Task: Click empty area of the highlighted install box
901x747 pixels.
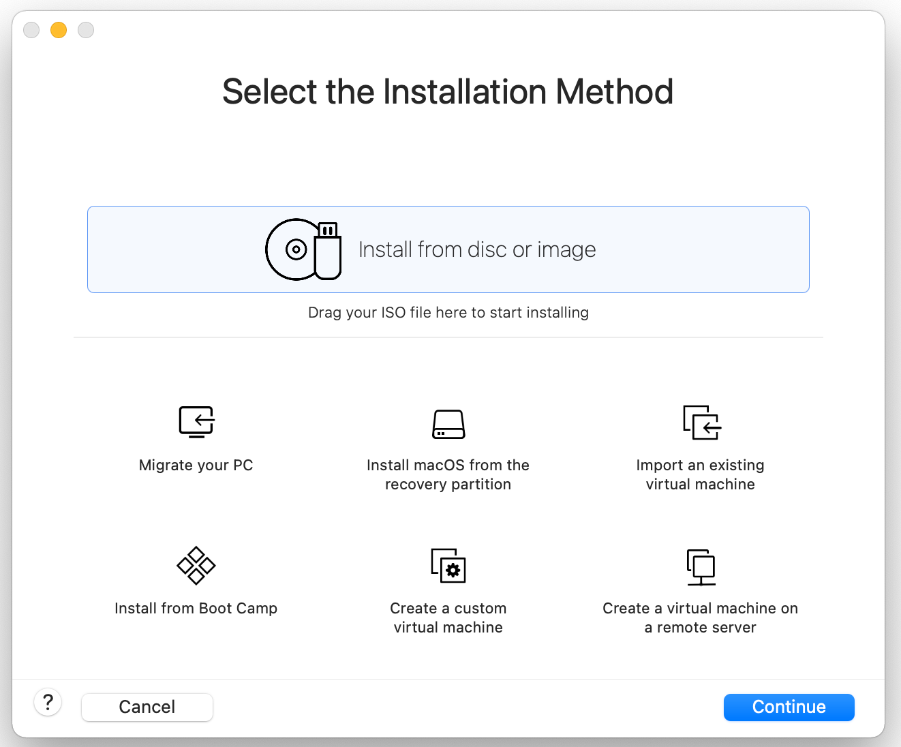Action: pos(702,249)
